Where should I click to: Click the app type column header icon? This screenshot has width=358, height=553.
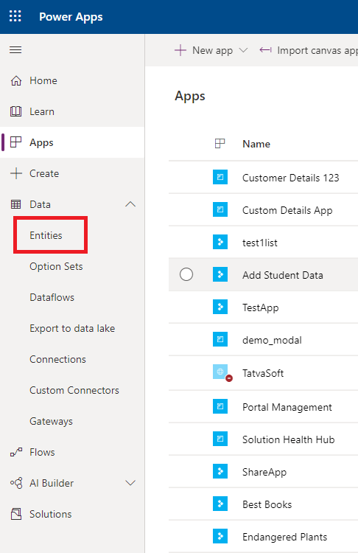click(220, 144)
